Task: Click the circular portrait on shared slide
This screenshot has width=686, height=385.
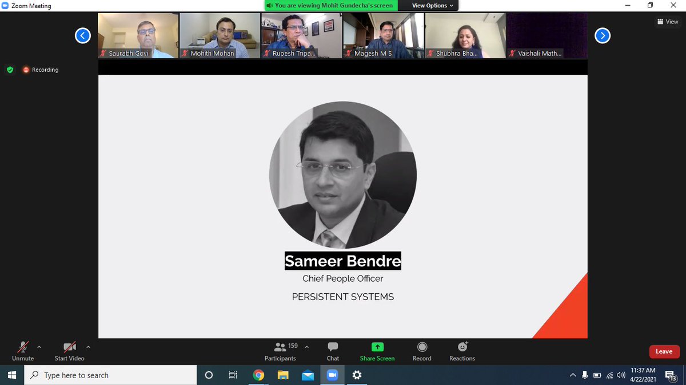Action: tap(343, 175)
